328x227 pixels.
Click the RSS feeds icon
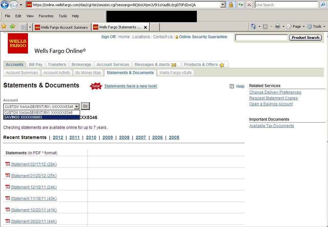(265, 27)
